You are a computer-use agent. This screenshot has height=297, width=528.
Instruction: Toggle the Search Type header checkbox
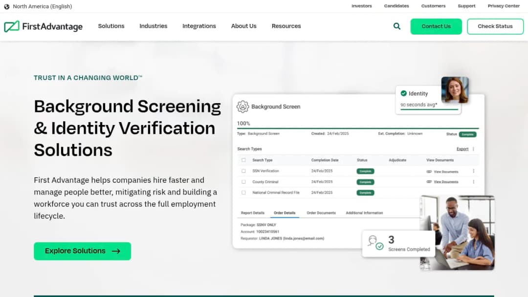[243, 160]
